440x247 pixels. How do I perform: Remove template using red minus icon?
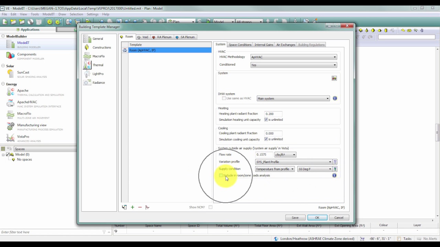pos(140,207)
